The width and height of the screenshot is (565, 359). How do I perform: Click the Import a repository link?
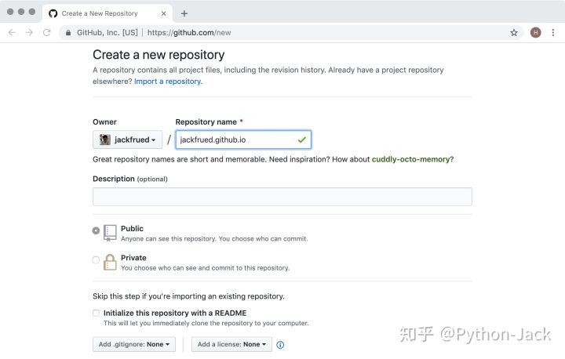click(x=168, y=82)
